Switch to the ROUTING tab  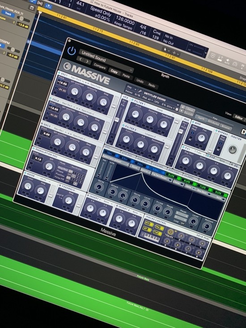174,171
